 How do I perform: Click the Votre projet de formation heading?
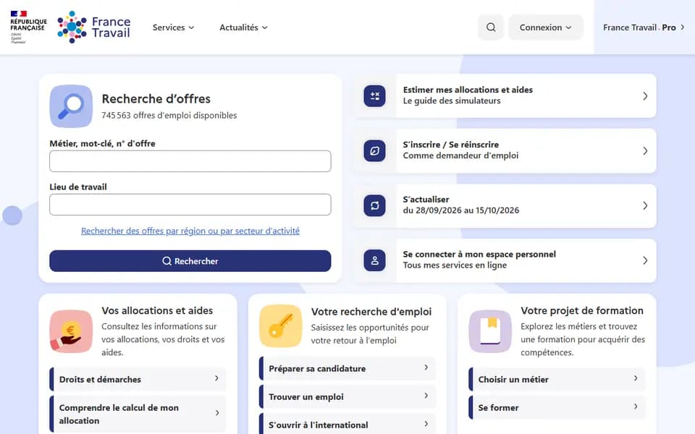tap(582, 311)
